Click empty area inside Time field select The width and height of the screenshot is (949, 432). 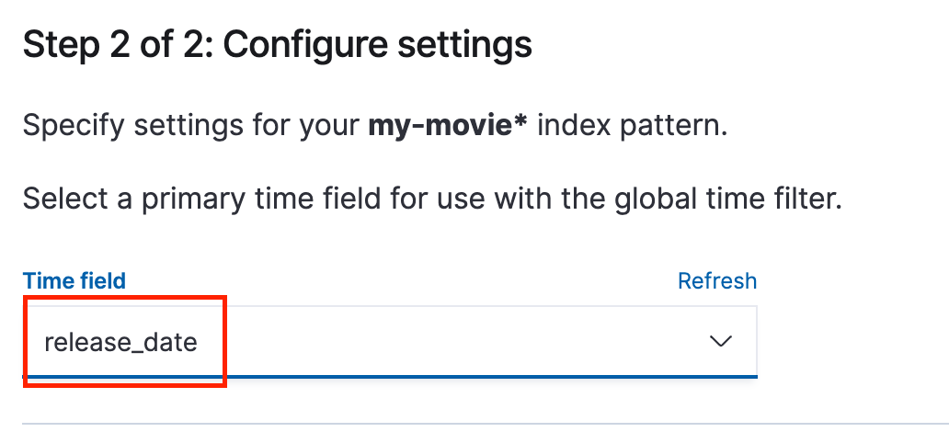point(460,342)
